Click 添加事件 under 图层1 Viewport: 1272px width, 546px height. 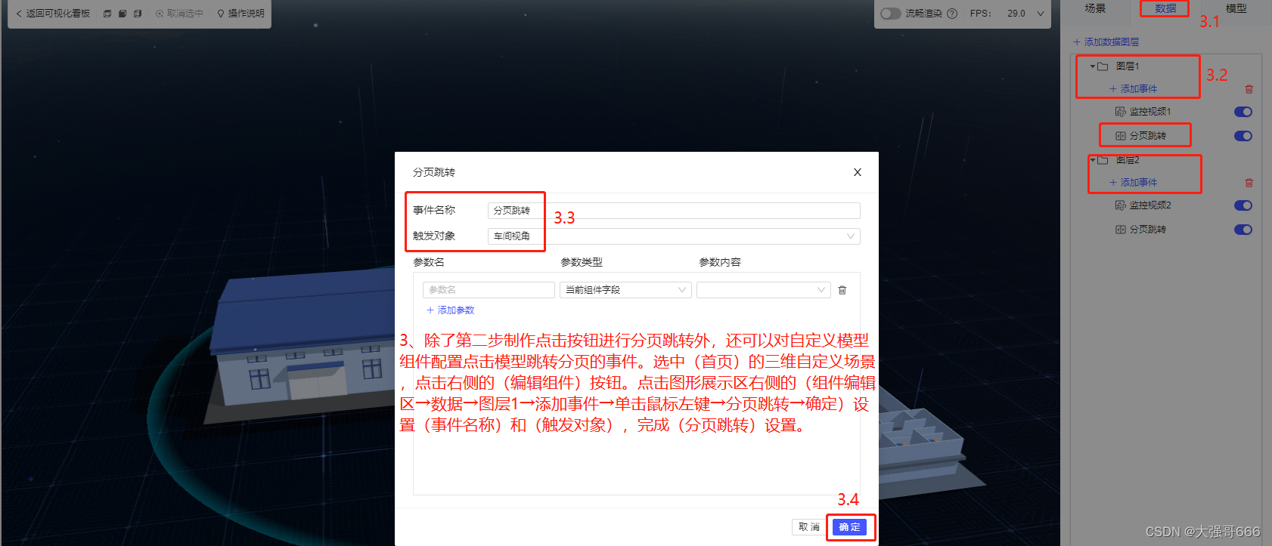point(1134,89)
